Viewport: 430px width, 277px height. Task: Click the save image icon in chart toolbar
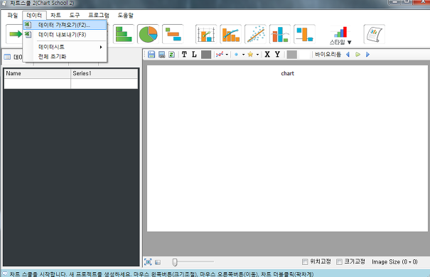point(162,54)
